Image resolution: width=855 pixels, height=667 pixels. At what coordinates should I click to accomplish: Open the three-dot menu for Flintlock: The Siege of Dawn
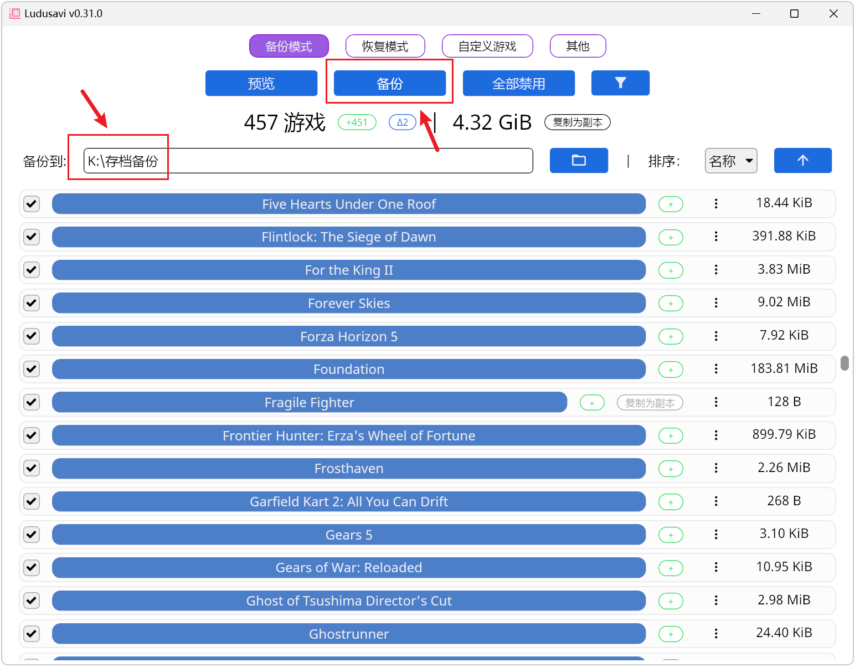click(x=716, y=237)
